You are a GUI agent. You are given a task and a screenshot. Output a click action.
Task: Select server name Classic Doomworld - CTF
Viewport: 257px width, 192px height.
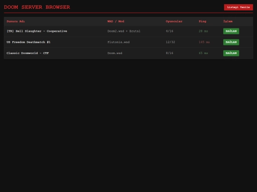click(28, 53)
